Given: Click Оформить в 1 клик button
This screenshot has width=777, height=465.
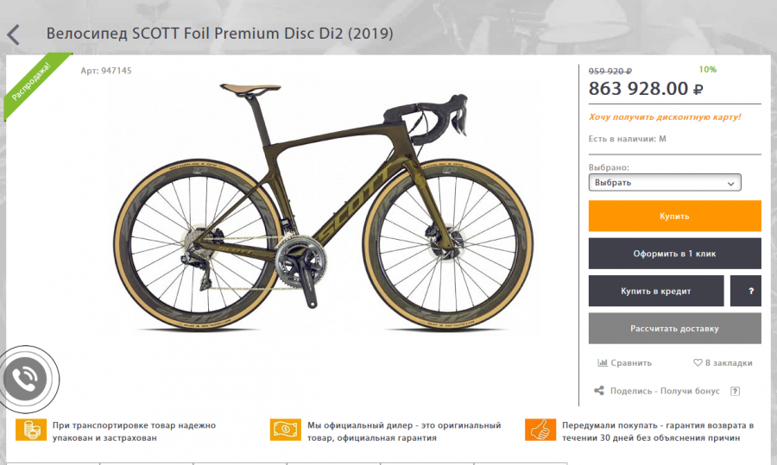Looking at the screenshot, I should pos(674,254).
